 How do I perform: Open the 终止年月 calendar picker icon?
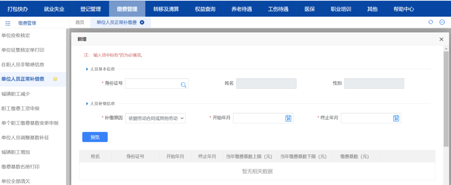396,118
